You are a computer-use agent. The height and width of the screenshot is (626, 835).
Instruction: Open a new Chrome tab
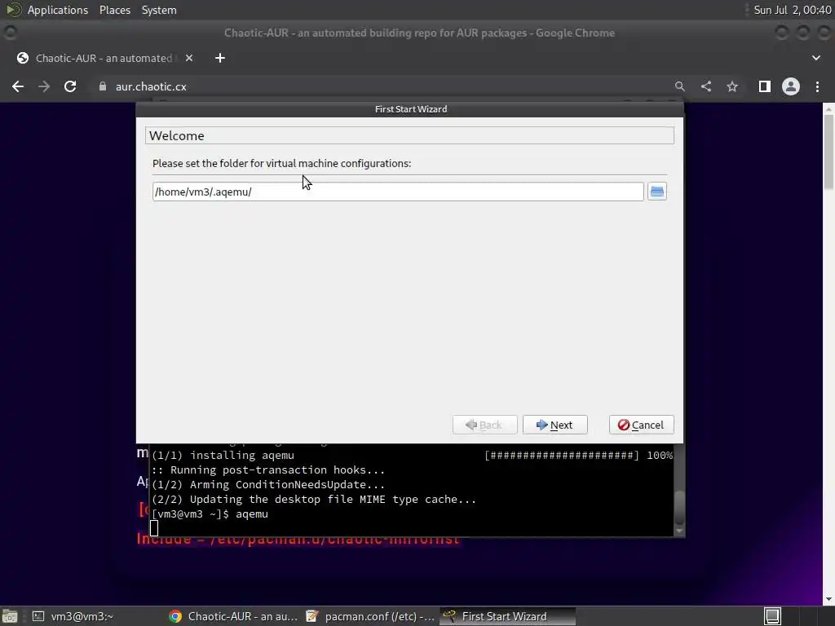(220, 58)
